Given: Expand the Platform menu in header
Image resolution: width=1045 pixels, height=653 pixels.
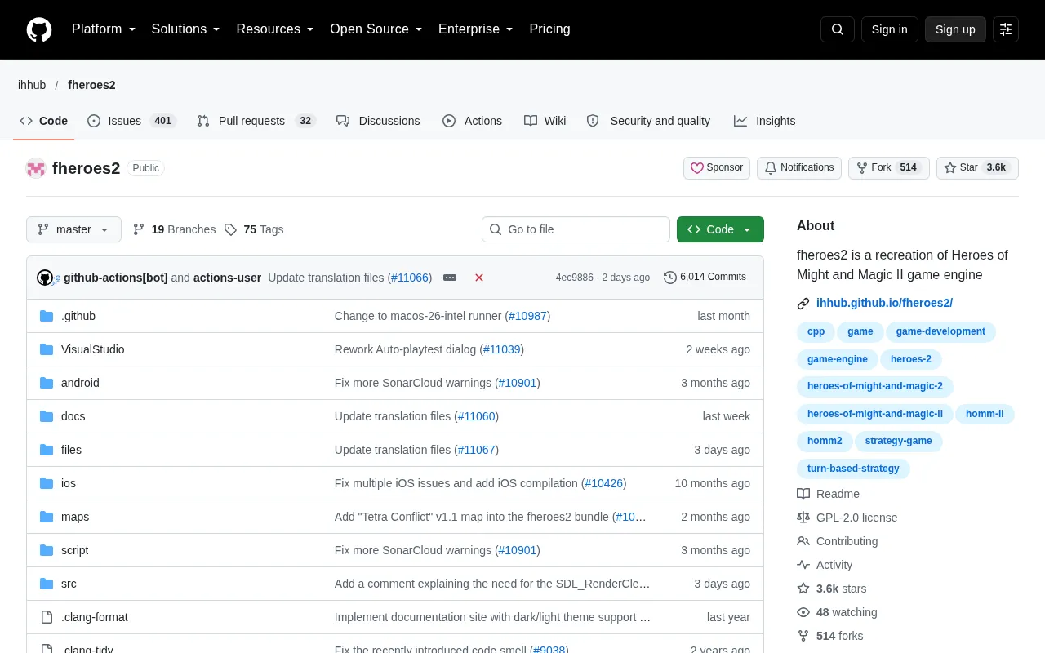Looking at the screenshot, I should pos(104,29).
